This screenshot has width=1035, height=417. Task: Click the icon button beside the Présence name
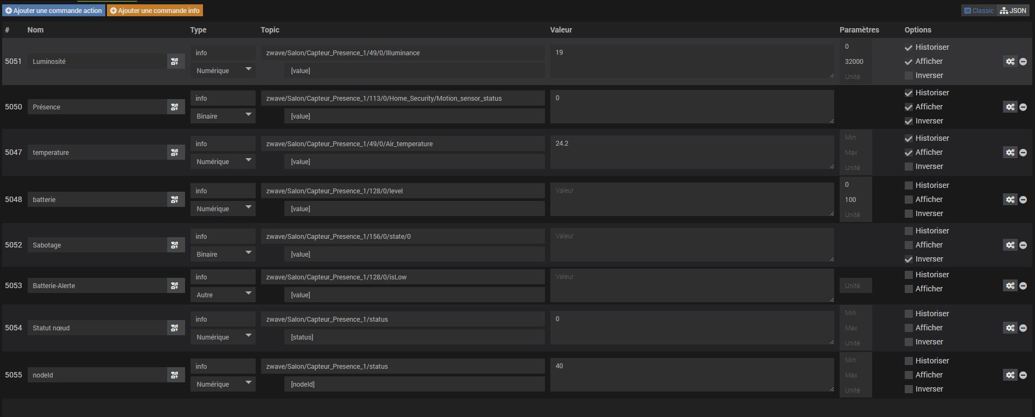(x=175, y=107)
